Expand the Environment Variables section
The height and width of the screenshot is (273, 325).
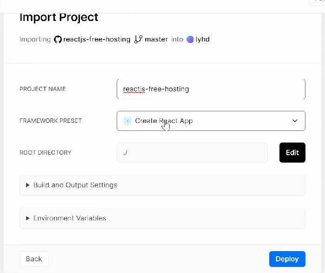pyautogui.click(x=162, y=218)
